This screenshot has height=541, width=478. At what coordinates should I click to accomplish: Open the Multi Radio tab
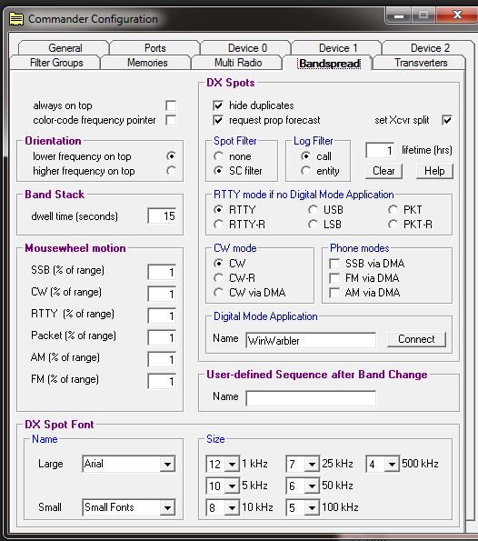238,63
